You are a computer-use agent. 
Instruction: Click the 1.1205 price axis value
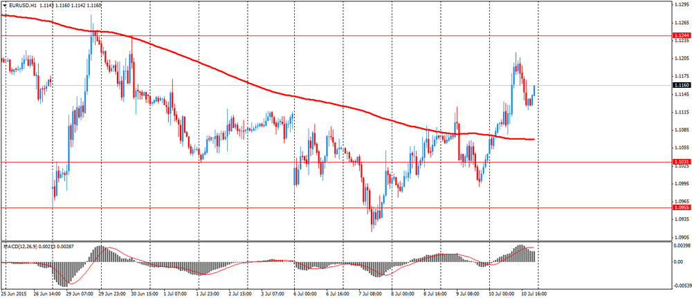tap(681, 58)
